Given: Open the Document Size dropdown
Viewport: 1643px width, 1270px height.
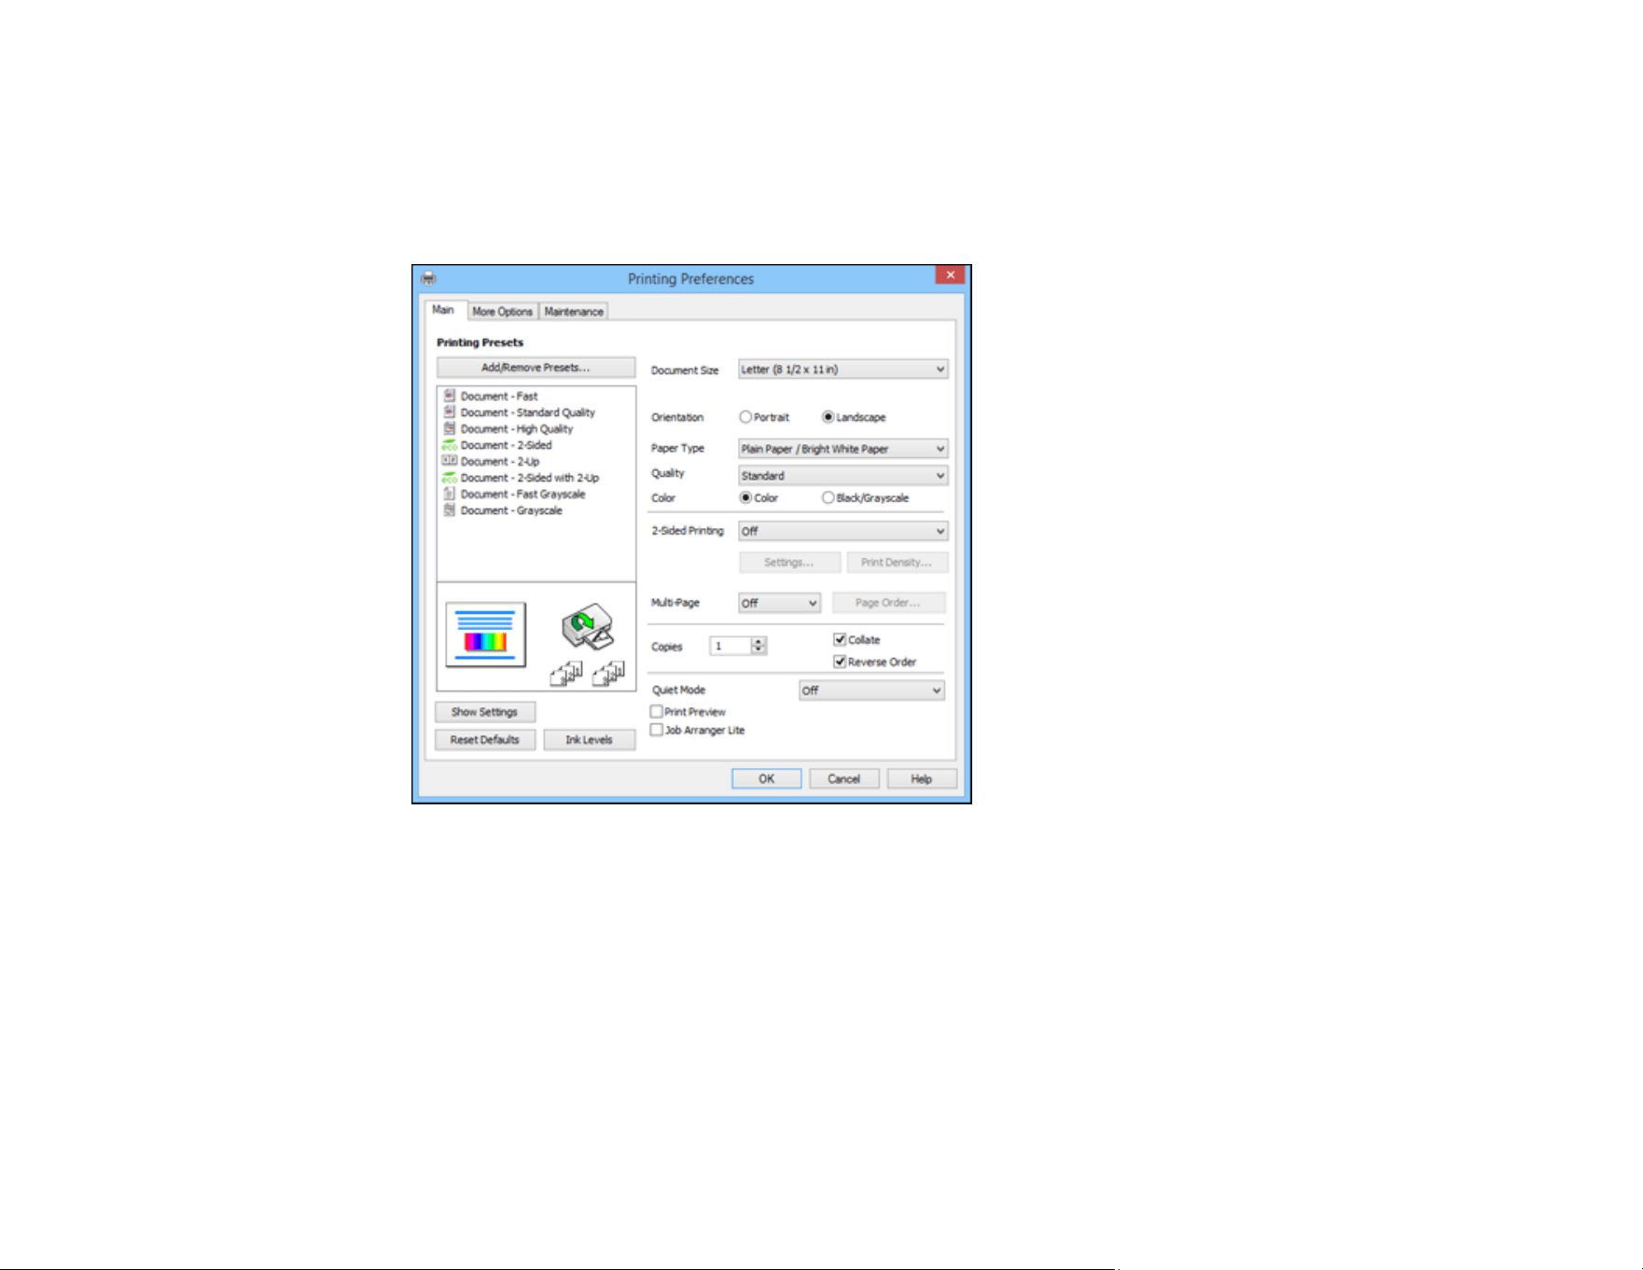Looking at the screenshot, I should click(x=842, y=370).
